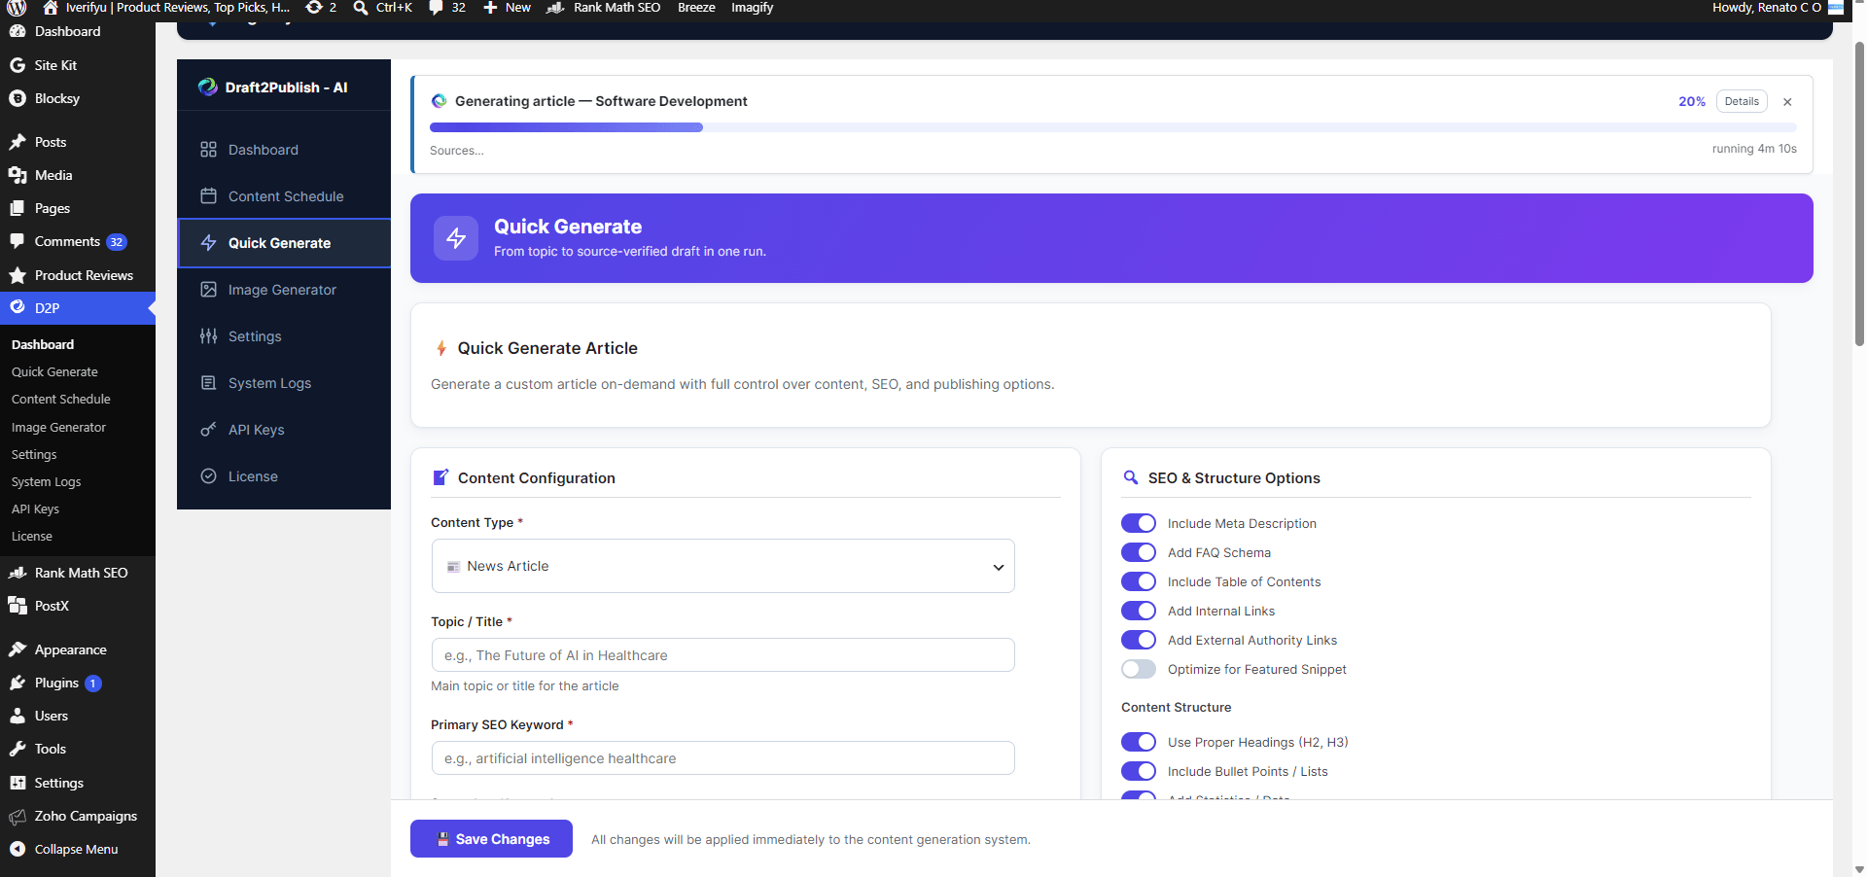
Task: Click the page vertical scrollbar
Action: (1859, 194)
